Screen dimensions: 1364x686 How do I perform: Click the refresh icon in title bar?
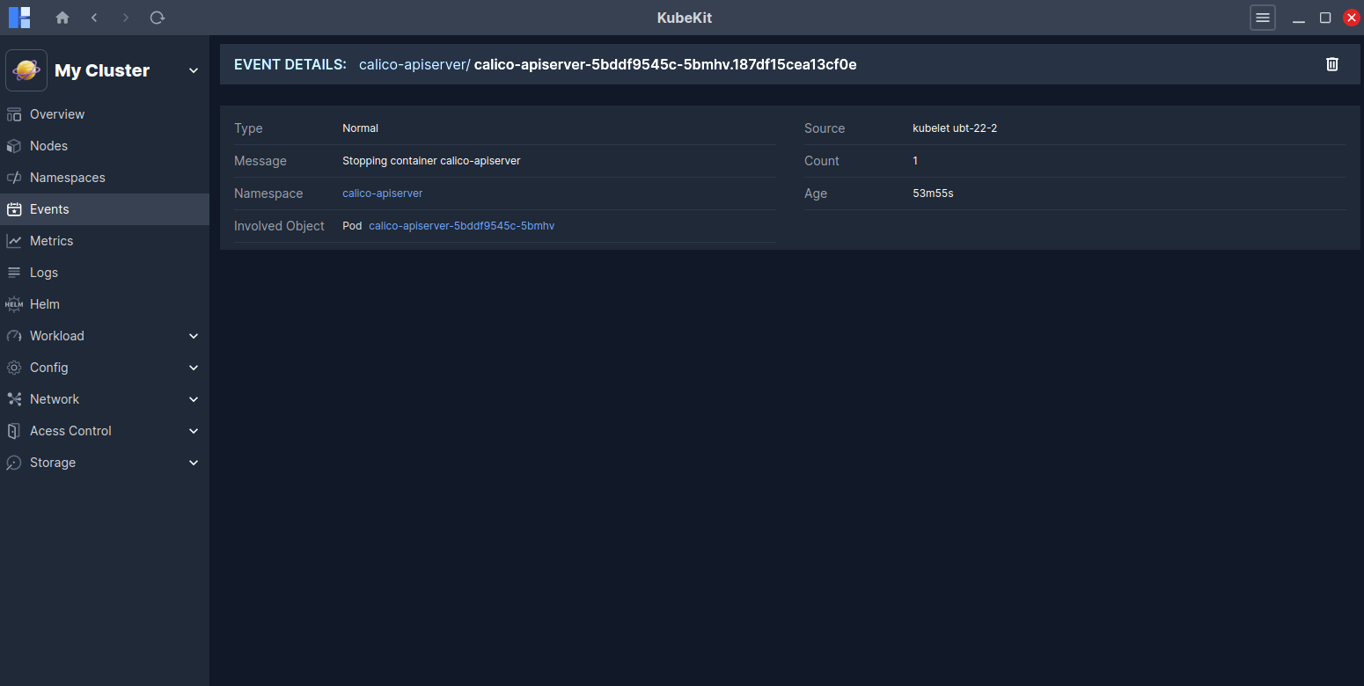coord(158,18)
